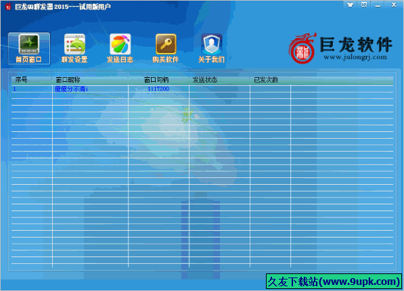
Task: Sort by 已发次数 column header
Action: (270, 80)
